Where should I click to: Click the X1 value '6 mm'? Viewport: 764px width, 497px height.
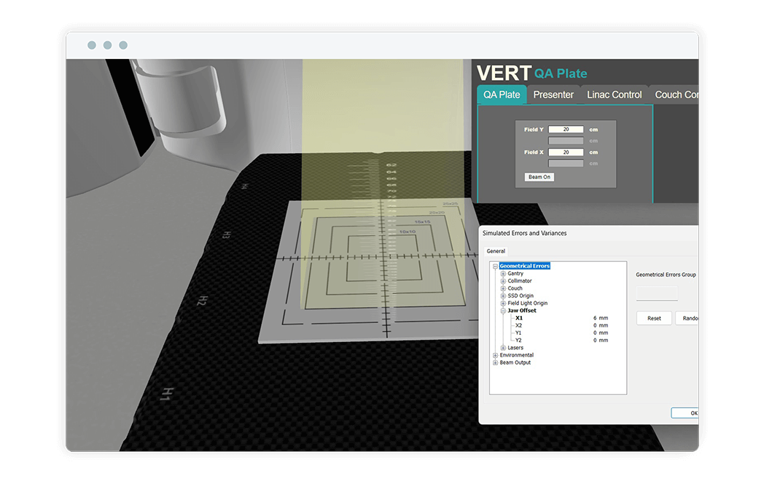click(x=600, y=318)
